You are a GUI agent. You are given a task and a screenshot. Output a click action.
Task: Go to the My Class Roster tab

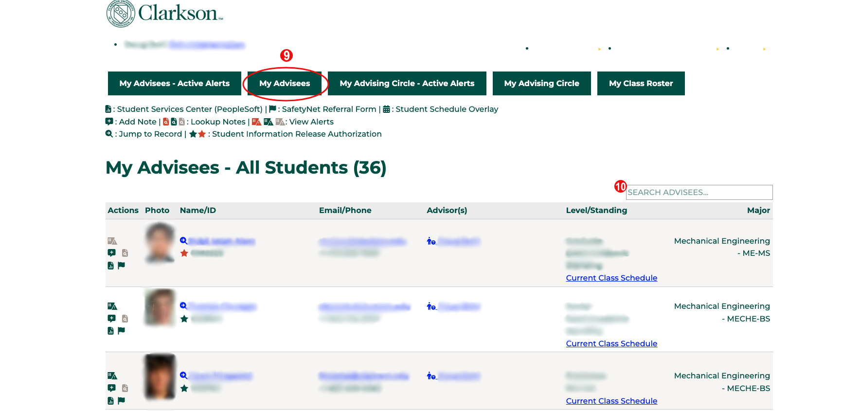tap(641, 84)
